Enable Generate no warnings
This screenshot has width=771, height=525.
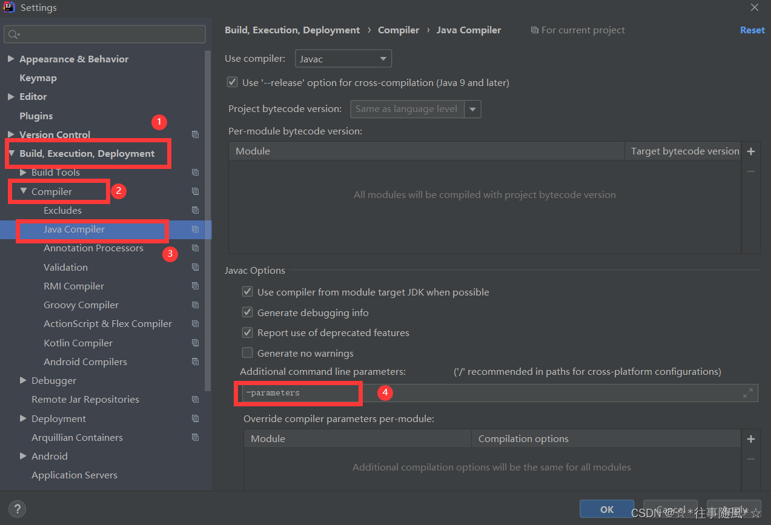coord(247,353)
